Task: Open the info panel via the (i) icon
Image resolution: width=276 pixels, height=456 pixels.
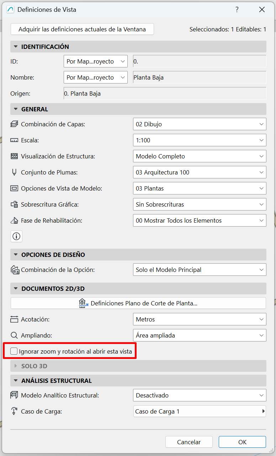Action: pos(16,236)
